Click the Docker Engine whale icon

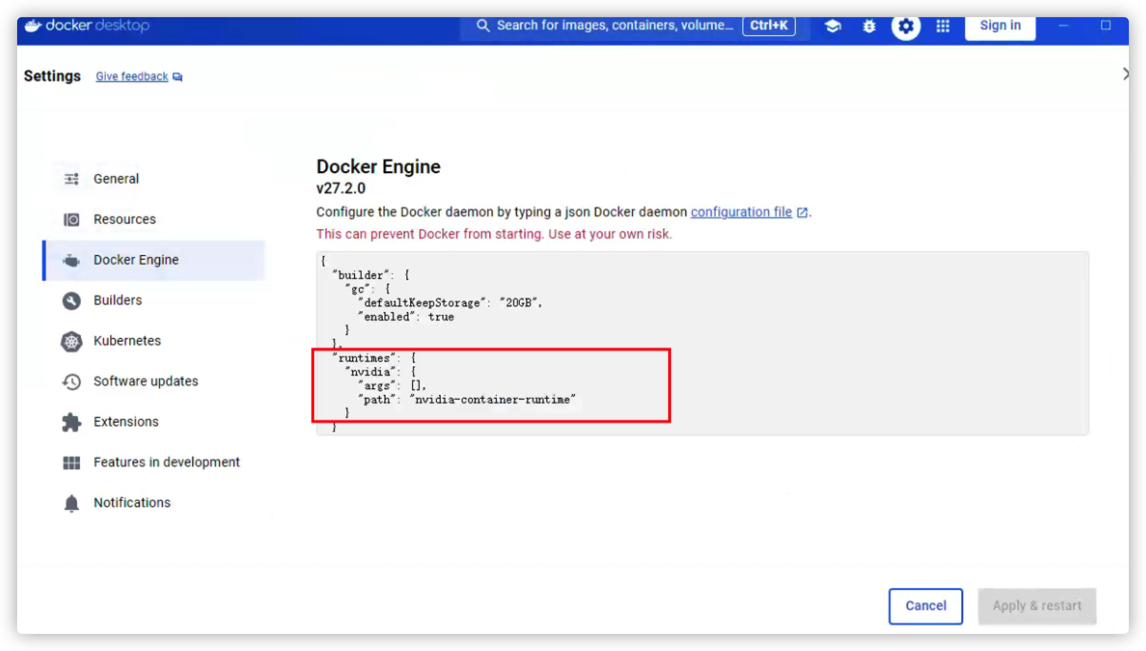[71, 260]
